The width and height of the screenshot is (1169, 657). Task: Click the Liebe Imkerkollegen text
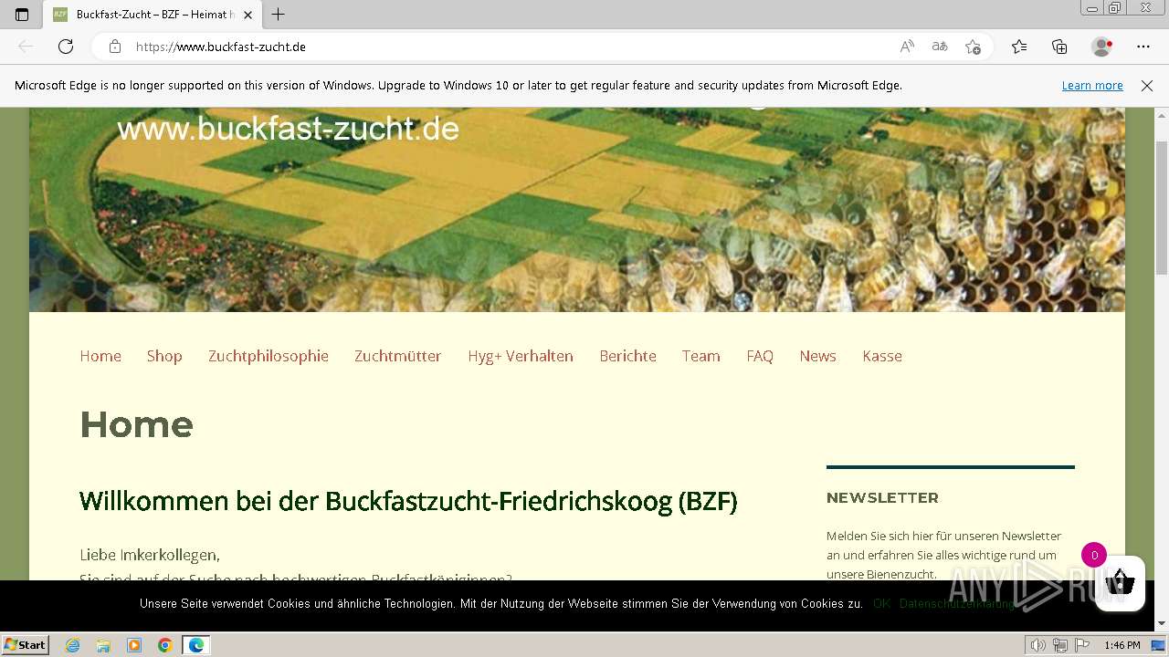coord(150,555)
